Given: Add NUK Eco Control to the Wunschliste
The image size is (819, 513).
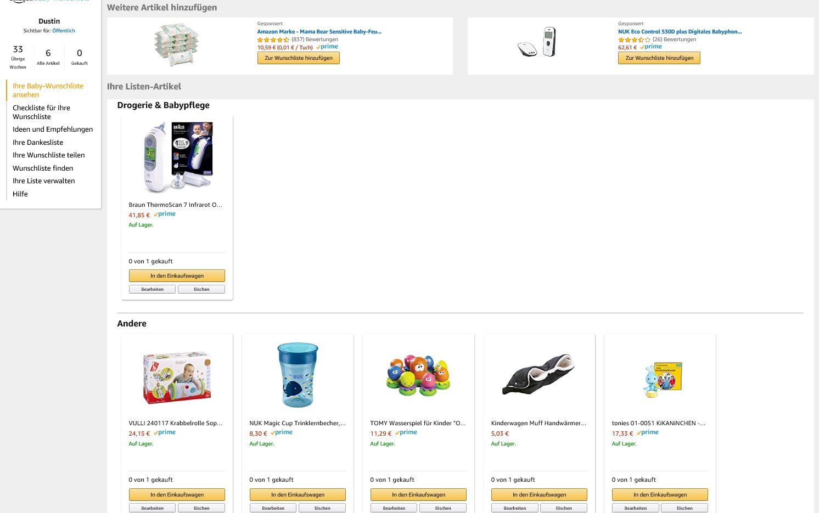Looking at the screenshot, I should pos(659,58).
